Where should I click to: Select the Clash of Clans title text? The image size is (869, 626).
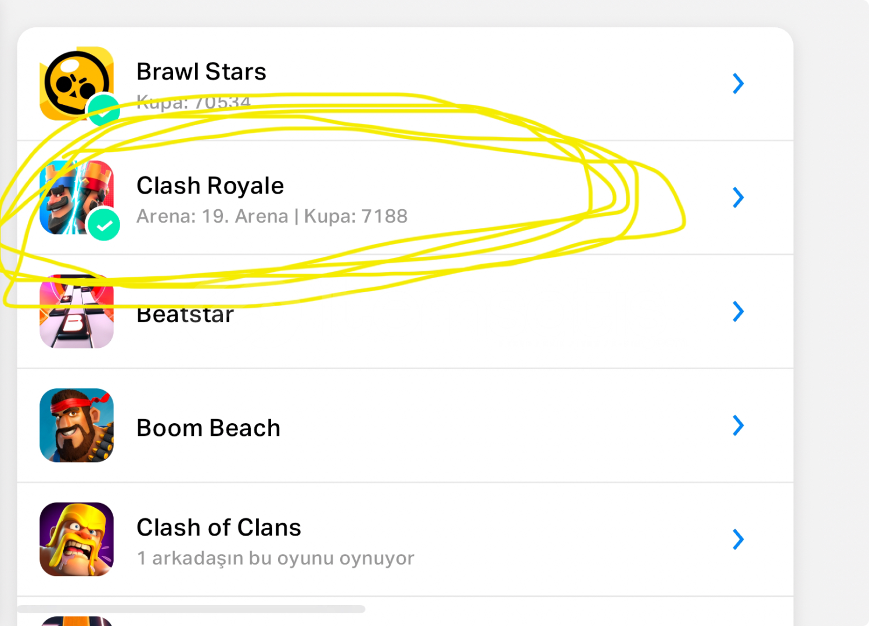point(219,527)
